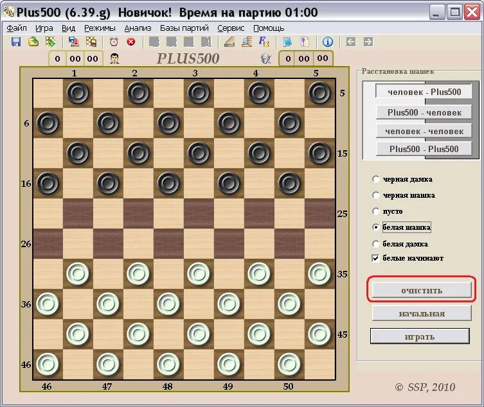Click the 'играть' play button

(x=420, y=336)
